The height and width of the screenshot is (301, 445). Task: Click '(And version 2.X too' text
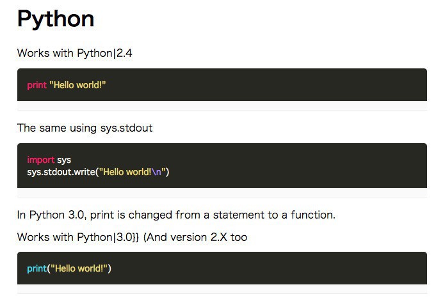coord(195,237)
